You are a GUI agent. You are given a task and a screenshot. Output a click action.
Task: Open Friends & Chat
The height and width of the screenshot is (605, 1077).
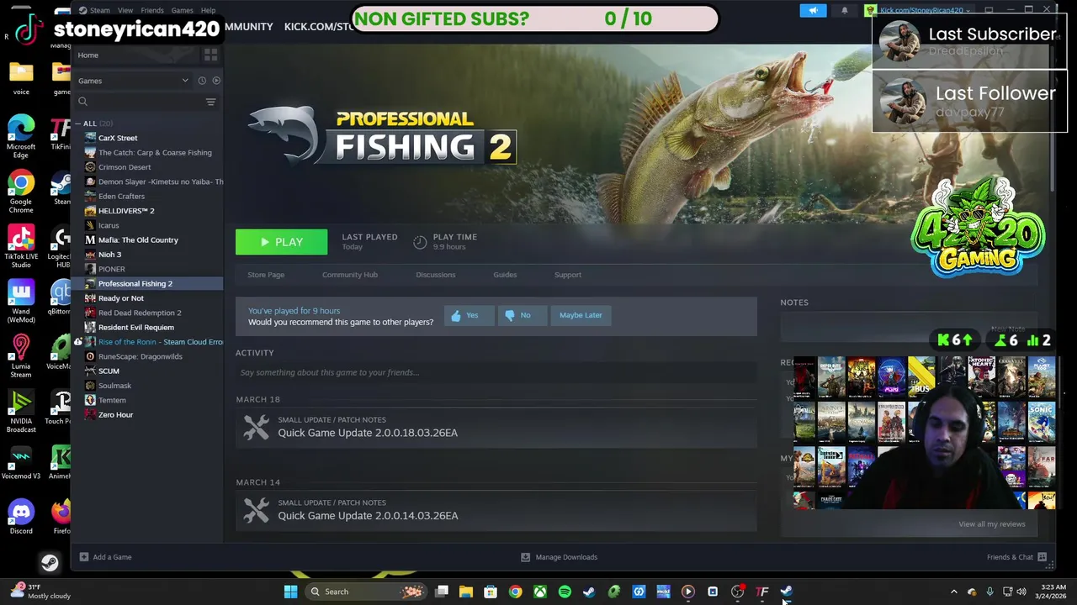tap(1016, 557)
